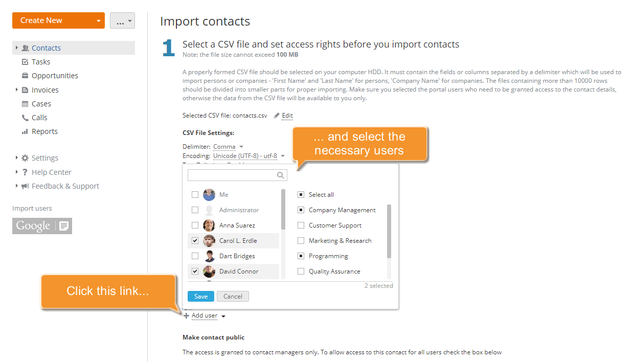Screen dimensions: 634x362
Task: Select the Contacts icon in the sidebar
Action: point(25,48)
